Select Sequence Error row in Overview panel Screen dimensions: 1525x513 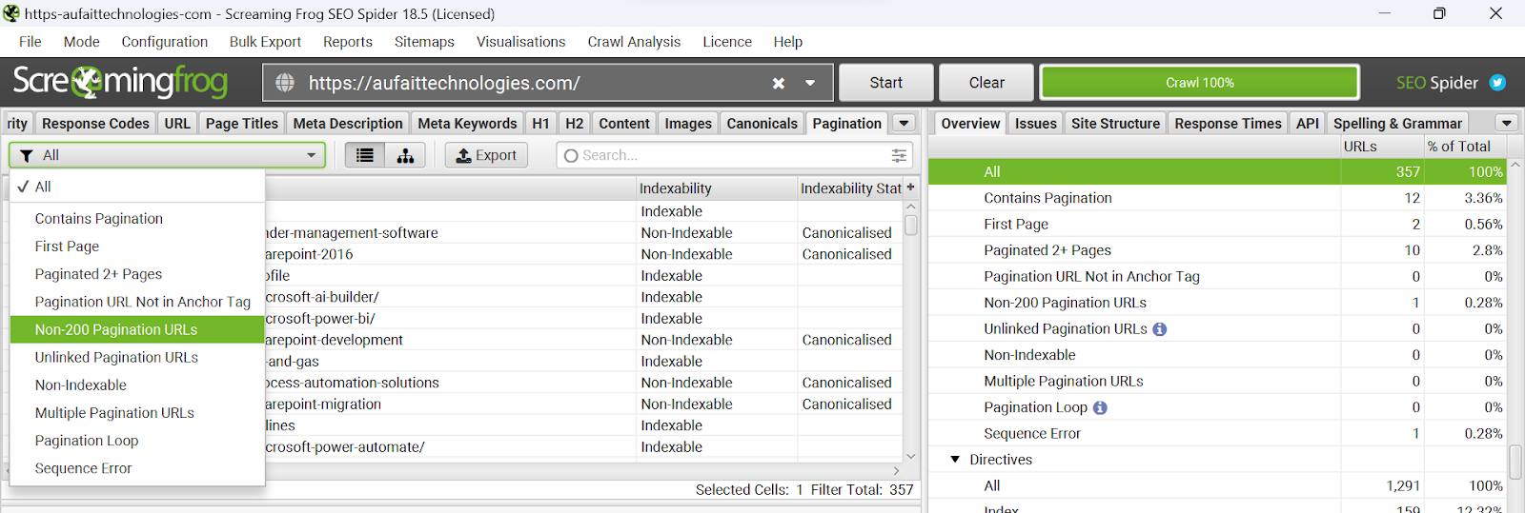pos(1218,433)
